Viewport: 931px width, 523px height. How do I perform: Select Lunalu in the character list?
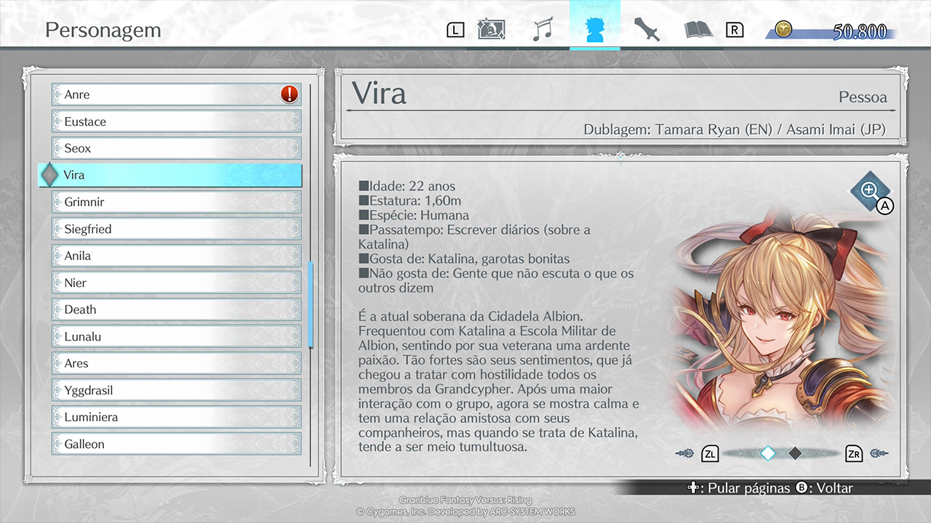176,336
